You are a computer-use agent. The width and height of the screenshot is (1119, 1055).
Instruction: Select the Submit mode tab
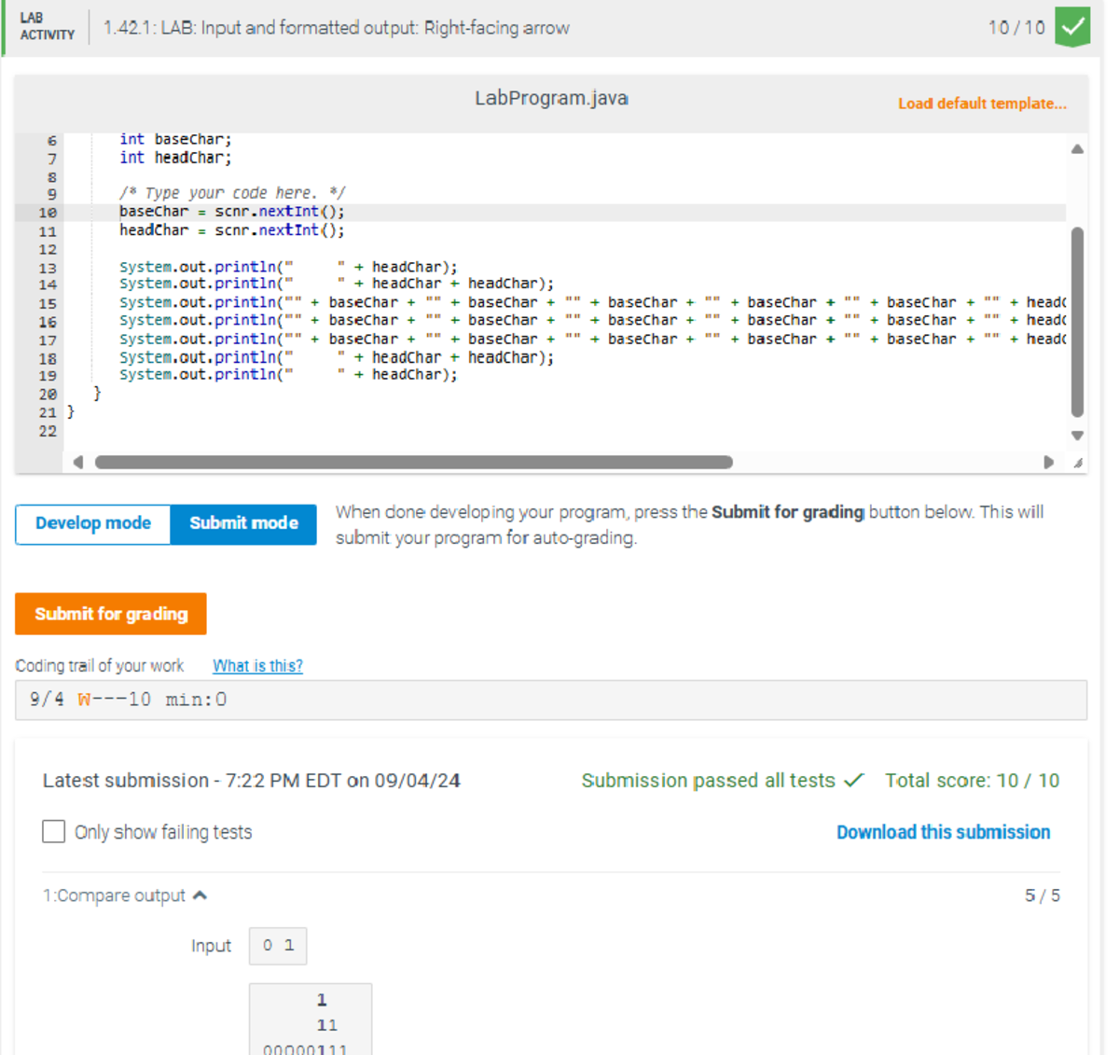242,523
